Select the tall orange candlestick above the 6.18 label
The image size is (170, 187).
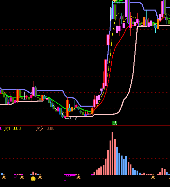pos(67,108)
